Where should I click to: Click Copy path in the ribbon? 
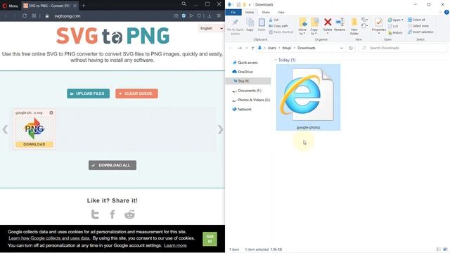278,26
